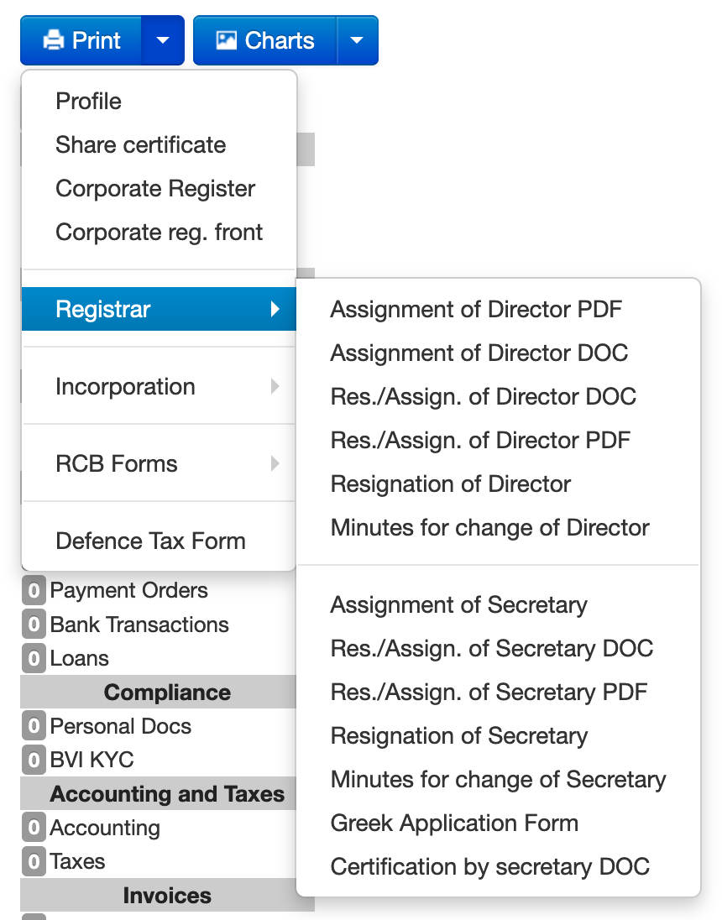The width and height of the screenshot is (722, 920).
Task: Open the Print dropdown caret
Action: point(163,40)
